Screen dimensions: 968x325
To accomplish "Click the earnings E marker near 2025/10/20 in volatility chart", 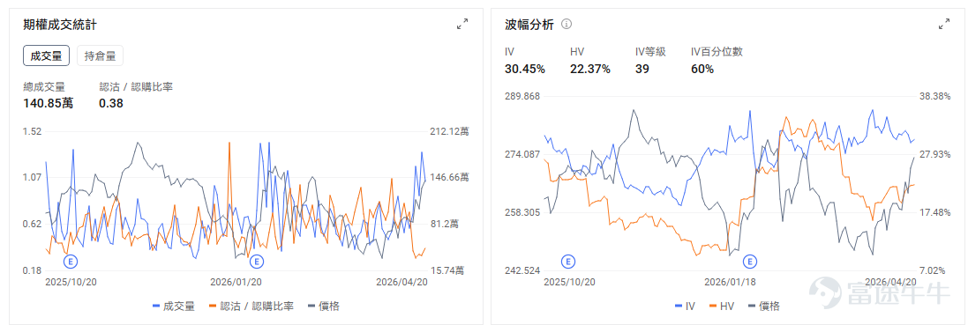I will point(568,262).
